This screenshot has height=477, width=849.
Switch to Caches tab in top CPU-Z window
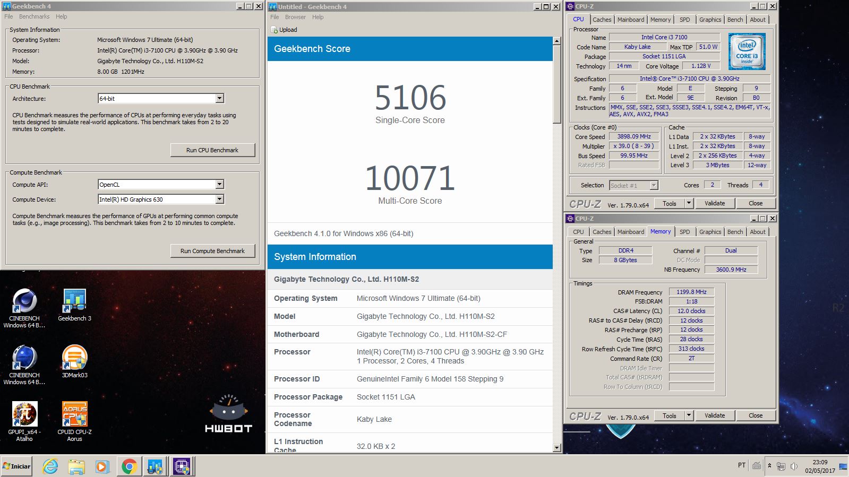[602, 20]
